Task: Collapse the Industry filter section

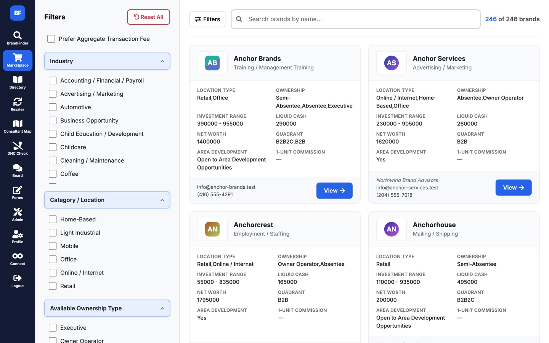Action: 107,61
